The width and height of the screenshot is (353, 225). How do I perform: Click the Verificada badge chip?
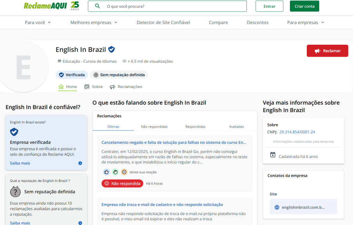(72, 75)
